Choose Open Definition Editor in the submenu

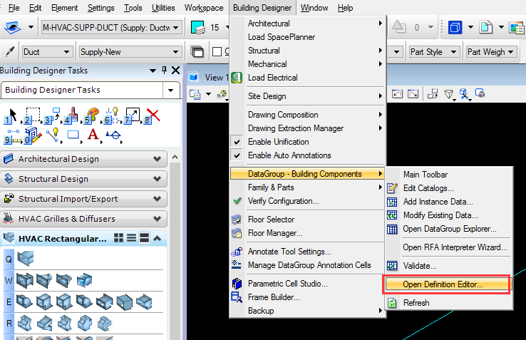[446, 284]
